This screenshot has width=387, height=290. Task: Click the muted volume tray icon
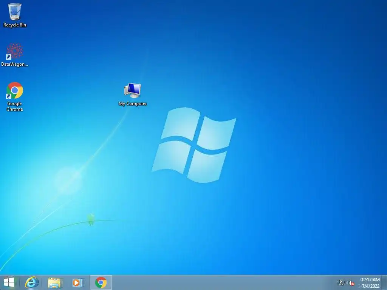(x=351, y=283)
